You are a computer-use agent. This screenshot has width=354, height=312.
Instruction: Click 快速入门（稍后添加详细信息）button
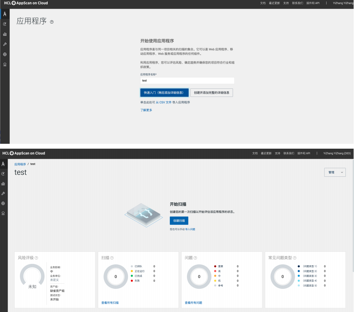(x=164, y=92)
